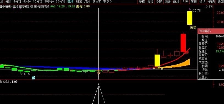Click the 流通股 row in info popup
The width and height of the screenshot is (224, 104).
[211, 77]
